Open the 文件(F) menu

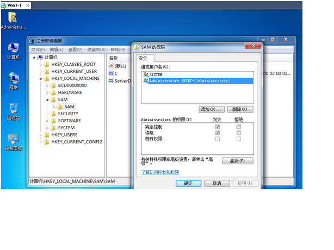[38, 49]
